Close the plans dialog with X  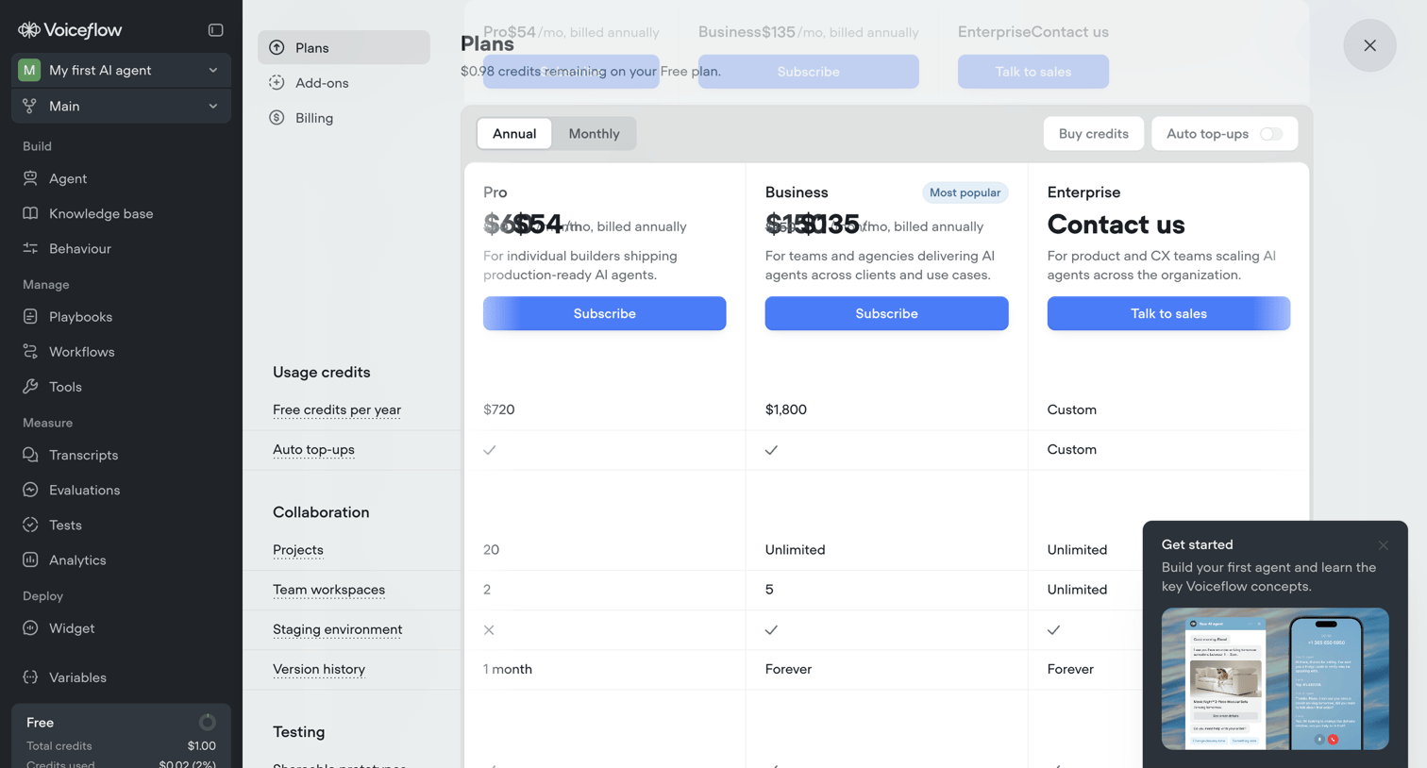1369,45
